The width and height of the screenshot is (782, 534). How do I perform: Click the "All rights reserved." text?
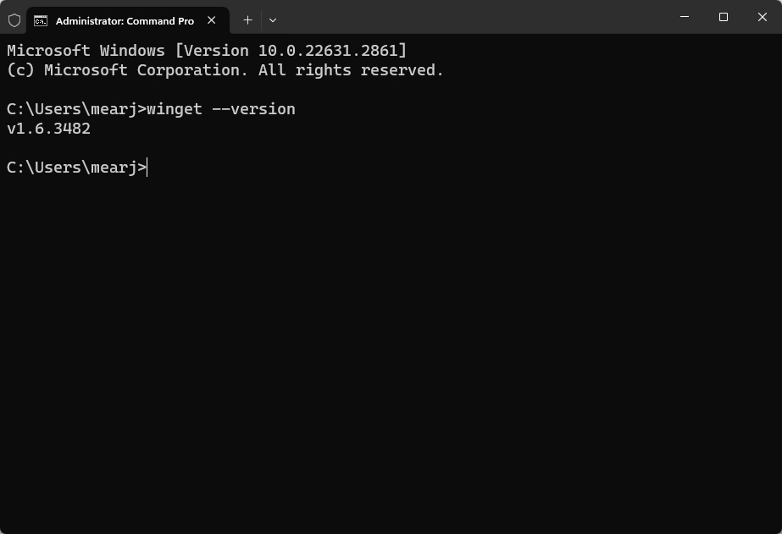pos(351,70)
